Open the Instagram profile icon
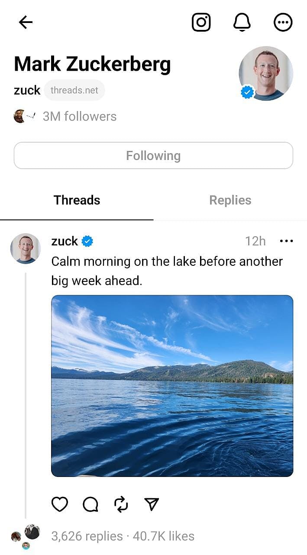 [202, 22]
